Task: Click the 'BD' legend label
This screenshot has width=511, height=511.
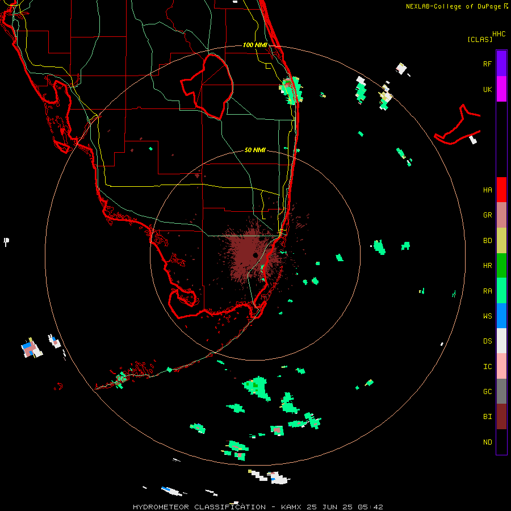Action: click(x=487, y=241)
